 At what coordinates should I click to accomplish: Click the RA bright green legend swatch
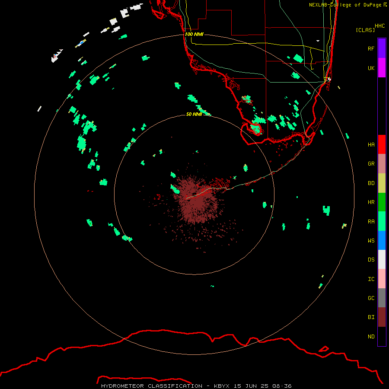coord(382,221)
